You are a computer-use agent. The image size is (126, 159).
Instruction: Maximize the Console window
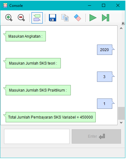104,5
